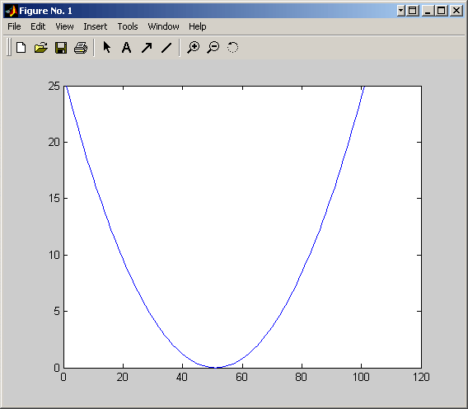Open the Insert menu
468x409 pixels.
[x=96, y=26]
